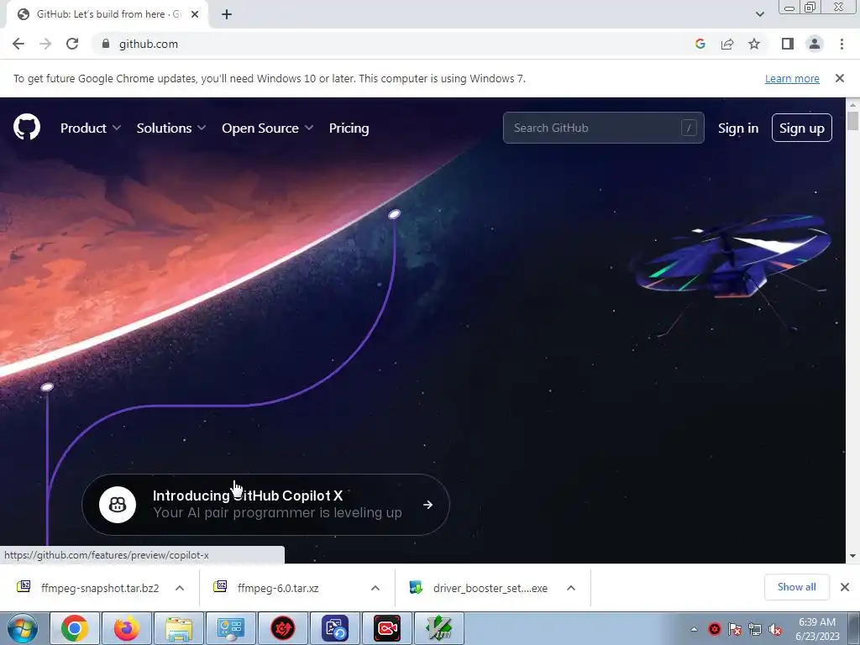This screenshot has width=860, height=645.
Task: Open the Pricing page
Action: tap(349, 128)
